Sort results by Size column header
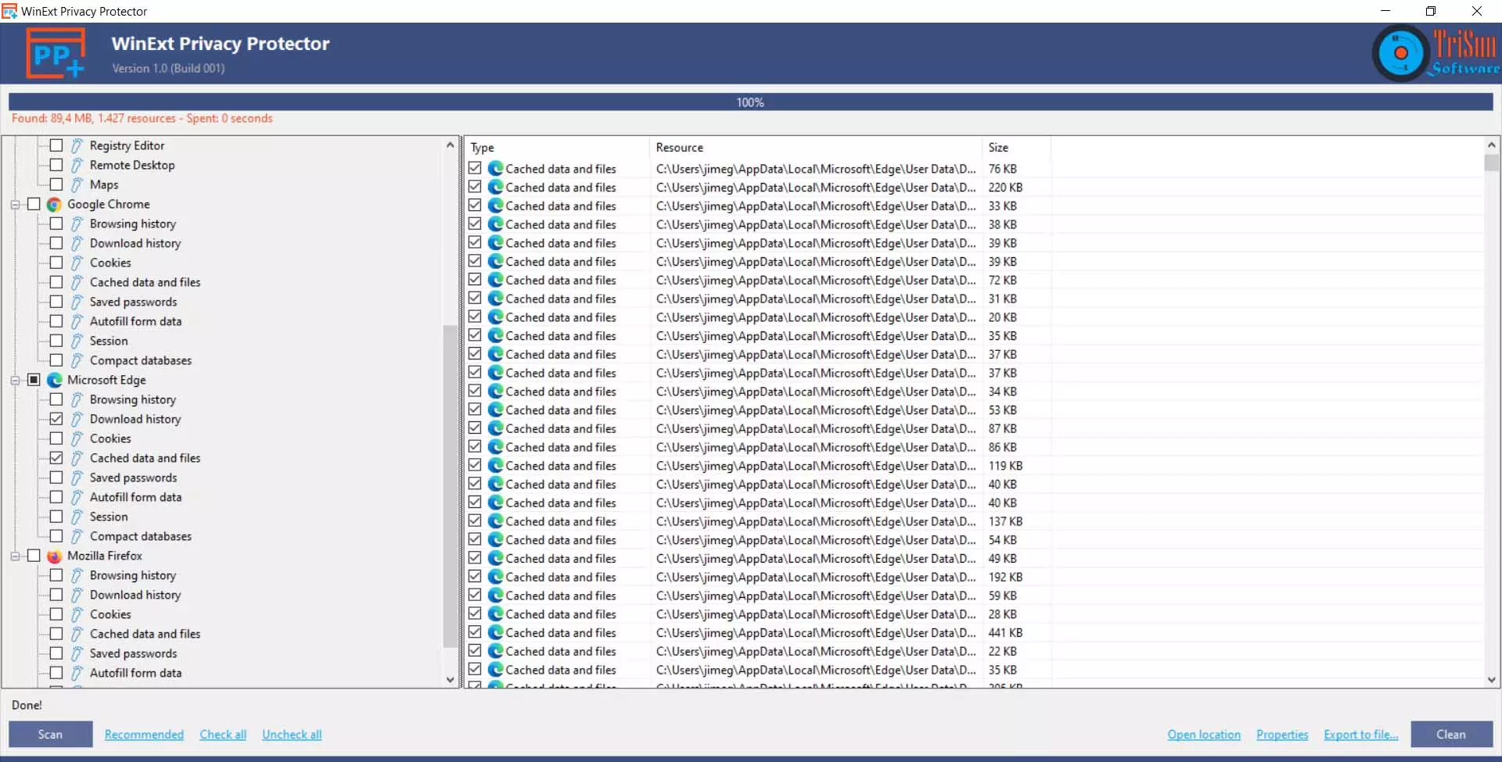Screen dimensions: 1502x762 tap(1016, 148)
